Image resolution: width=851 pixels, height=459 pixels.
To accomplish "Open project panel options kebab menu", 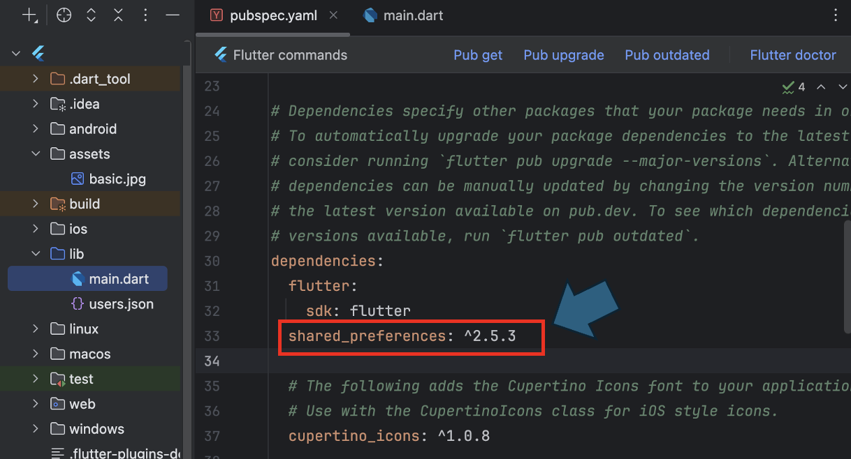I will [x=145, y=15].
